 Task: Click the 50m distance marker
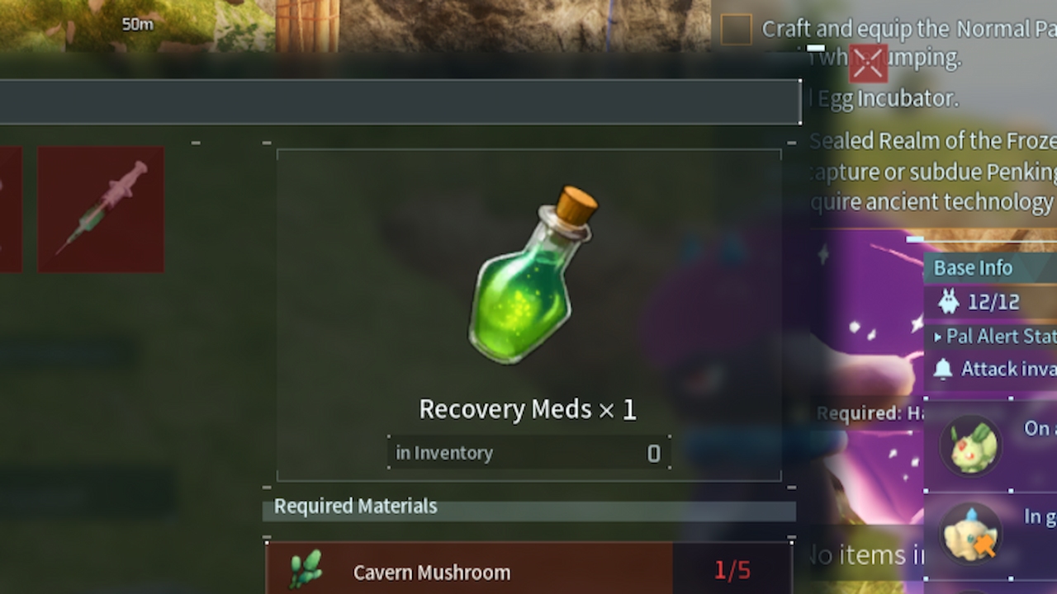point(138,25)
